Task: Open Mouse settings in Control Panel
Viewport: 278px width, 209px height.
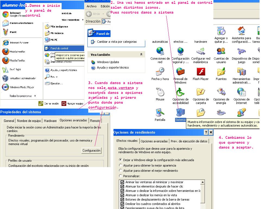Action: point(160,94)
